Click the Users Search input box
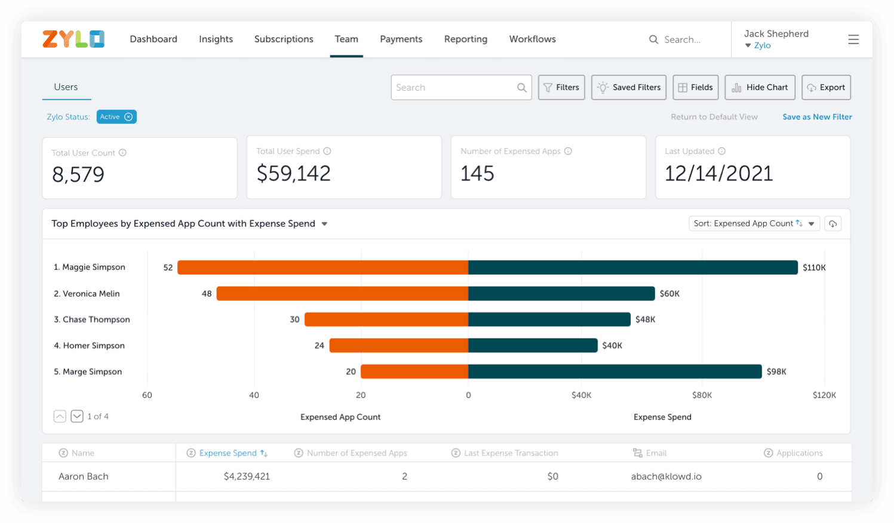 point(461,87)
